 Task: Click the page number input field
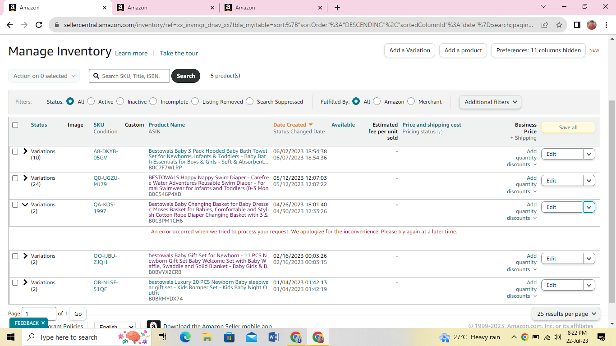tap(39, 314)
